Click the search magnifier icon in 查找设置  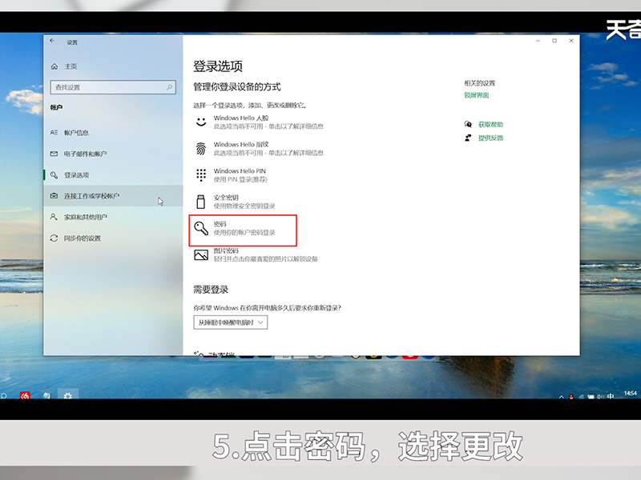tap(169, 87)
